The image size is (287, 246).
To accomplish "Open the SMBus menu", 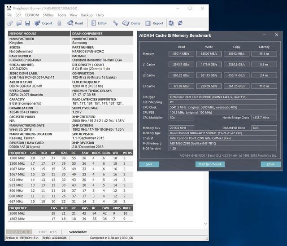I will (x=48, y=15).
